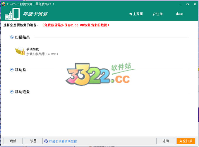Open the 设置 settings button
Screen dimensions: 199x147
tap(33, 141)
